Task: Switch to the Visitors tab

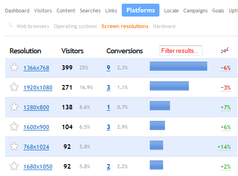Action: pos(43,11)
